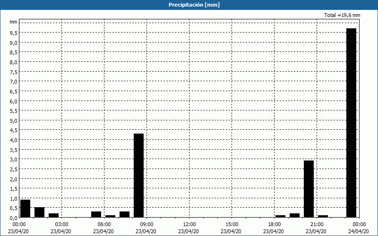Click the 0,3 mm bar just before 06:00

click(96, 214)
